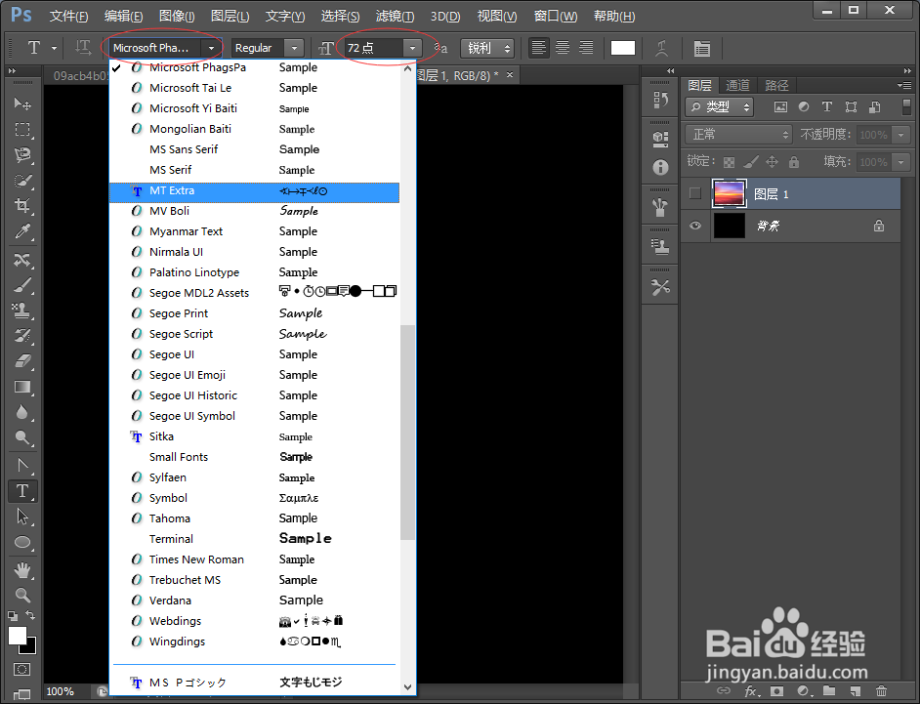
Task: Select the Pen tool
Action: coord(22,466)
